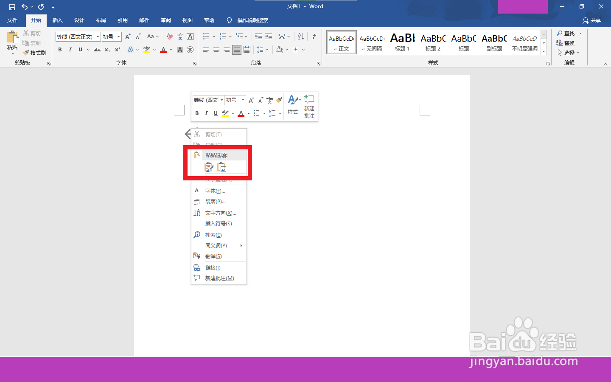This screenshot has height=382, width=611.
Task: Apply character border in the ribbon
Action: click(190, 37)
